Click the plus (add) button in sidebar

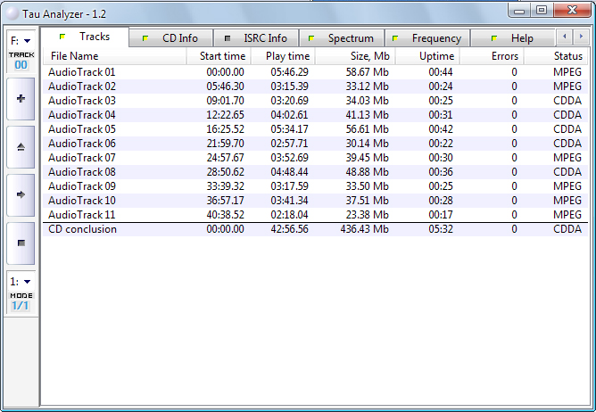pyautogui.click(x=21, y=99)
